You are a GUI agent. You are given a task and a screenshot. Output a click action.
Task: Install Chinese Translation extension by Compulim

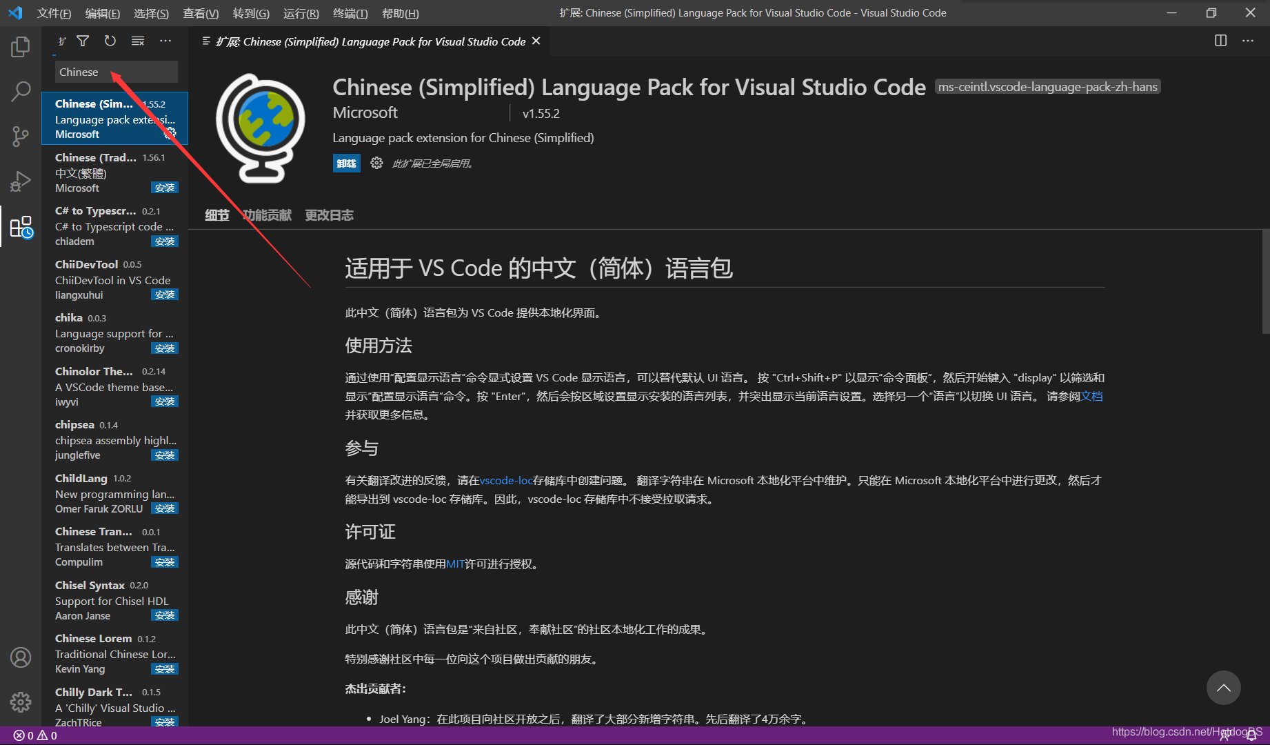[165, 562]
